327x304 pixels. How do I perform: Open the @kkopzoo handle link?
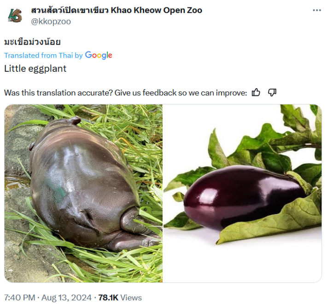pyautogui.click(x=50, y=21)
